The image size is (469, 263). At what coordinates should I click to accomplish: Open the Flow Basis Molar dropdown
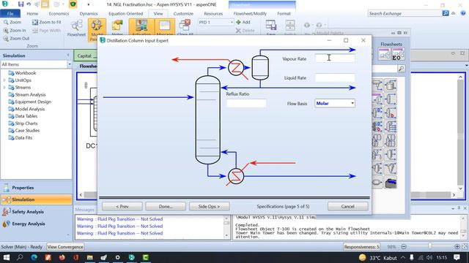(352, 103)
